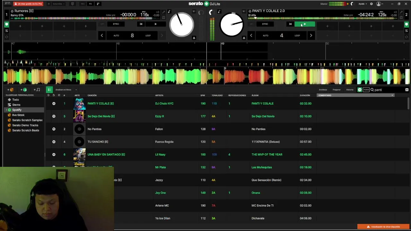This screenshot has height=231, width=411.
Task: Add new crate icon
Action: pos(11,90)
